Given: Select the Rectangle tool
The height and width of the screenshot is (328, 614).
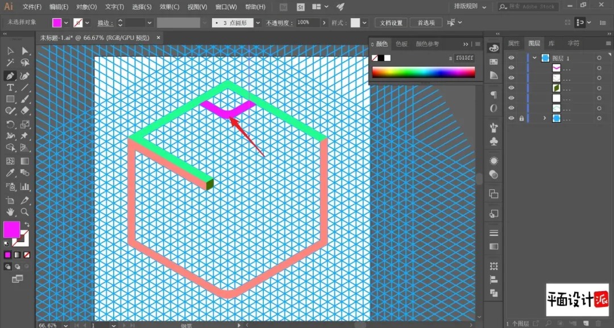Looking at the screenshot, I should (10, 99).
